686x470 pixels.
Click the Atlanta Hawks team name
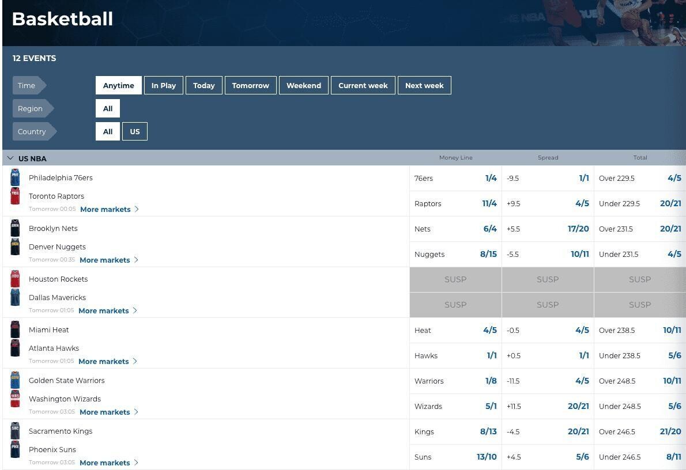(x=54, y=348)
